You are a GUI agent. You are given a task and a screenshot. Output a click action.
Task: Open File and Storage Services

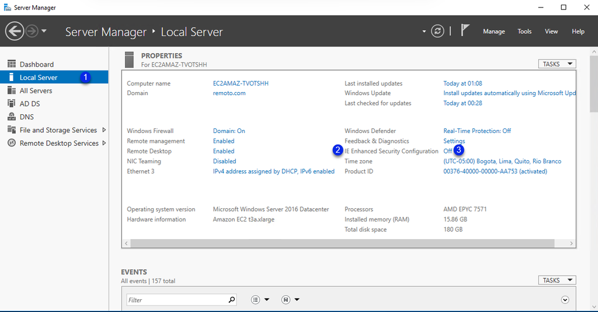point(54,130)
